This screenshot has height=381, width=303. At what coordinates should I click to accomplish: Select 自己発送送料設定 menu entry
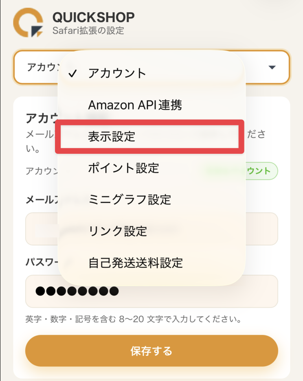coord(135,263)
